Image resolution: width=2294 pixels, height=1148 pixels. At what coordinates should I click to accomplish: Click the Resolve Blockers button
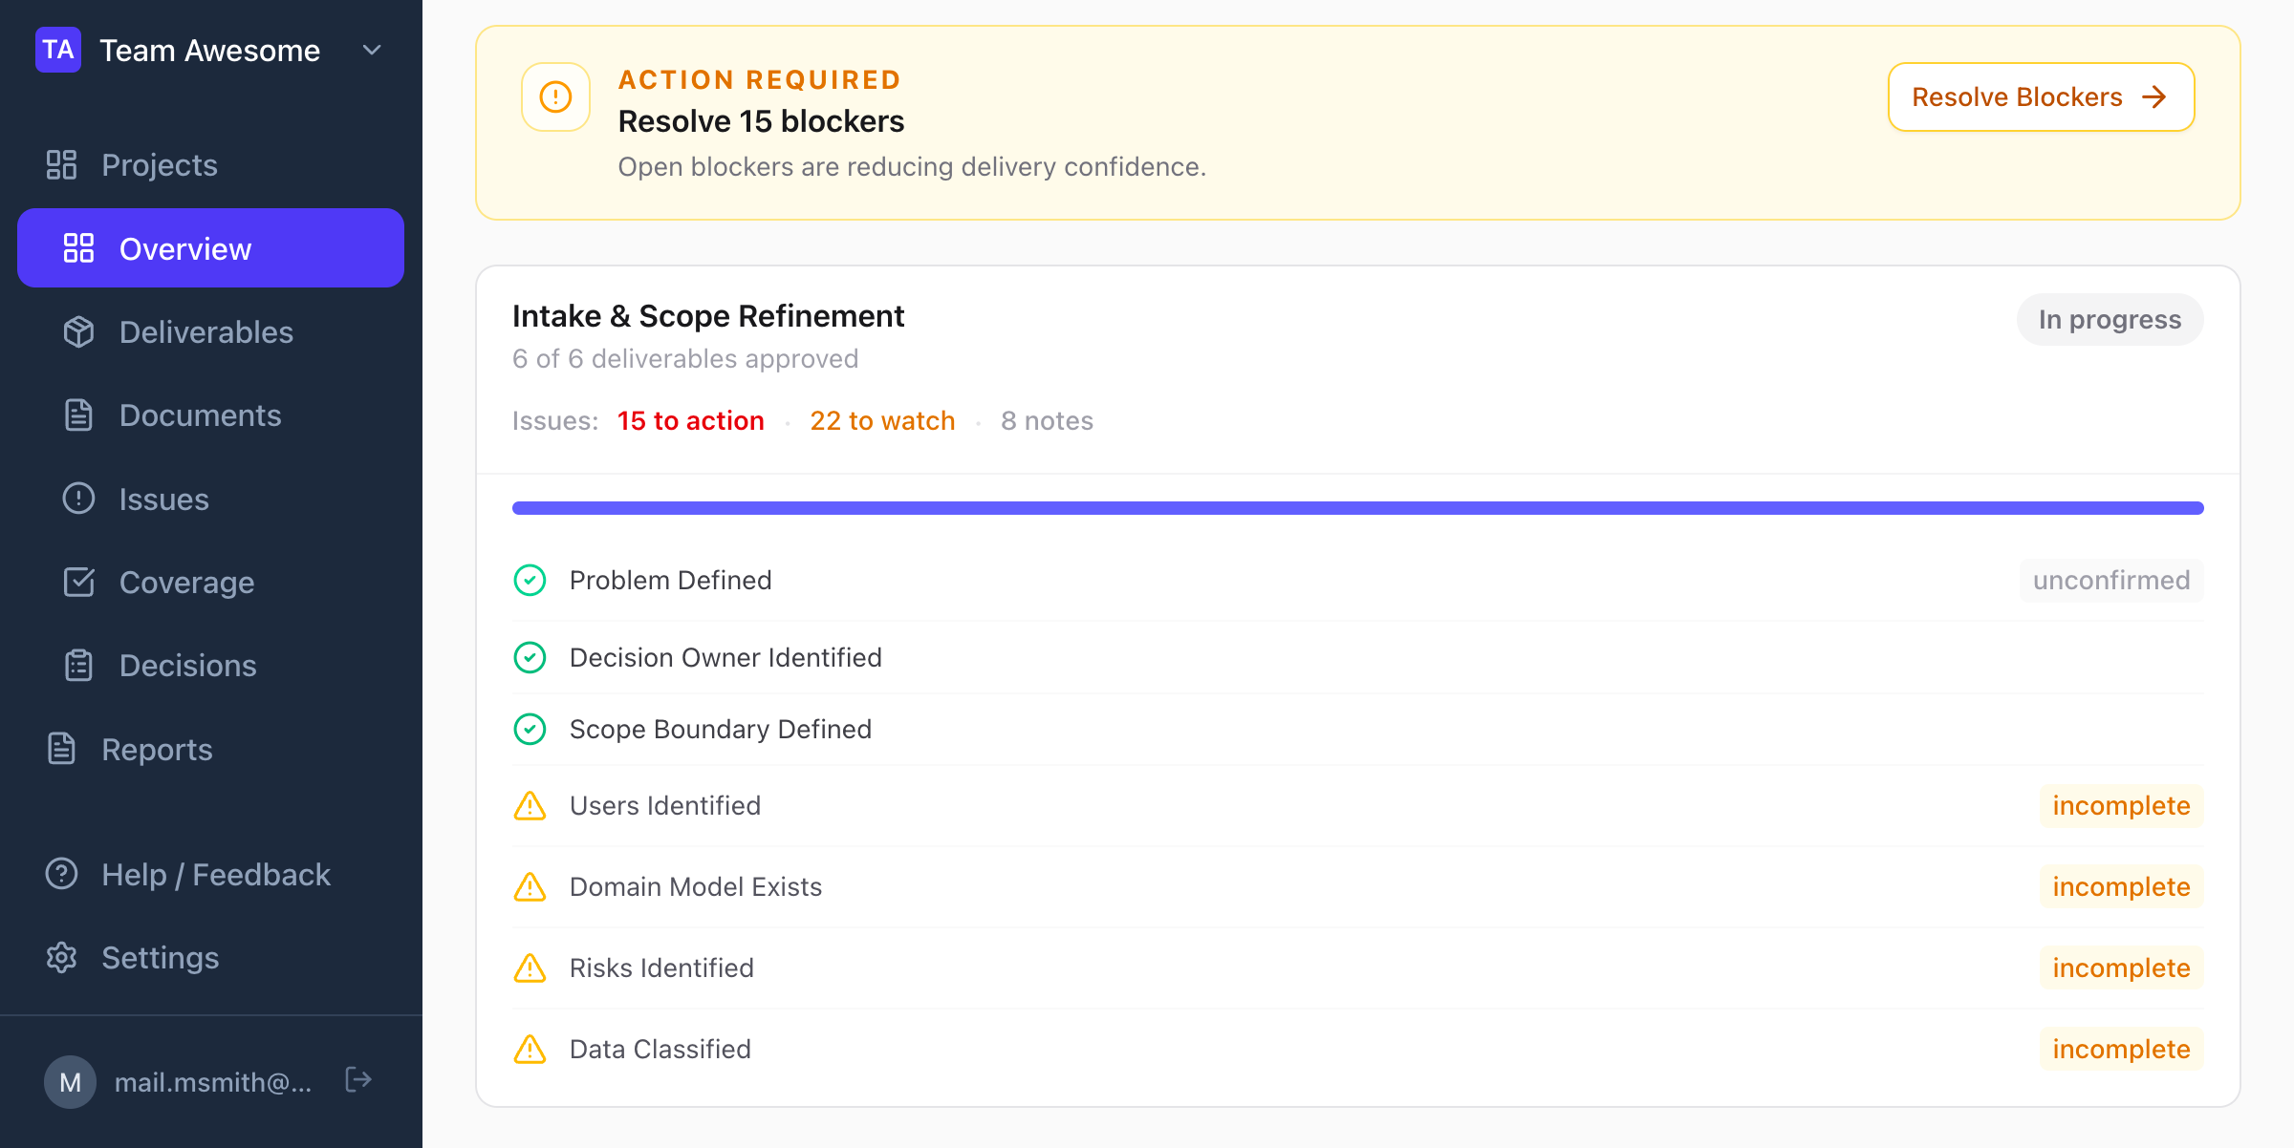[x=2040, y=96]
